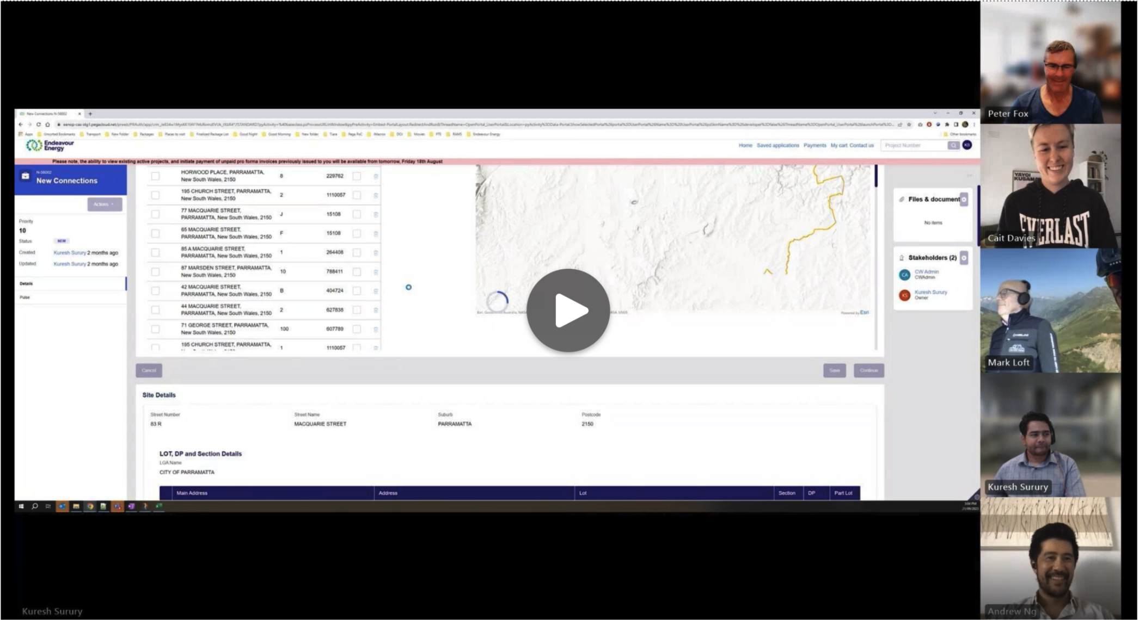Select the 71 George Street row checkbox
Viewport: 1139px width, 620px height.
click(x=155, y=329)
